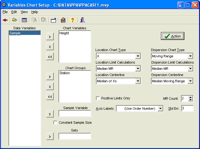Remove a Chart Group with < button

point(50,87)
